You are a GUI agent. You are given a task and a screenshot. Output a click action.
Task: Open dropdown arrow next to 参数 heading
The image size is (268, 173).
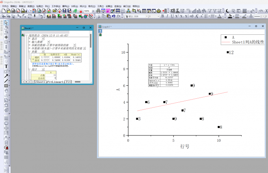pos(43,51)
